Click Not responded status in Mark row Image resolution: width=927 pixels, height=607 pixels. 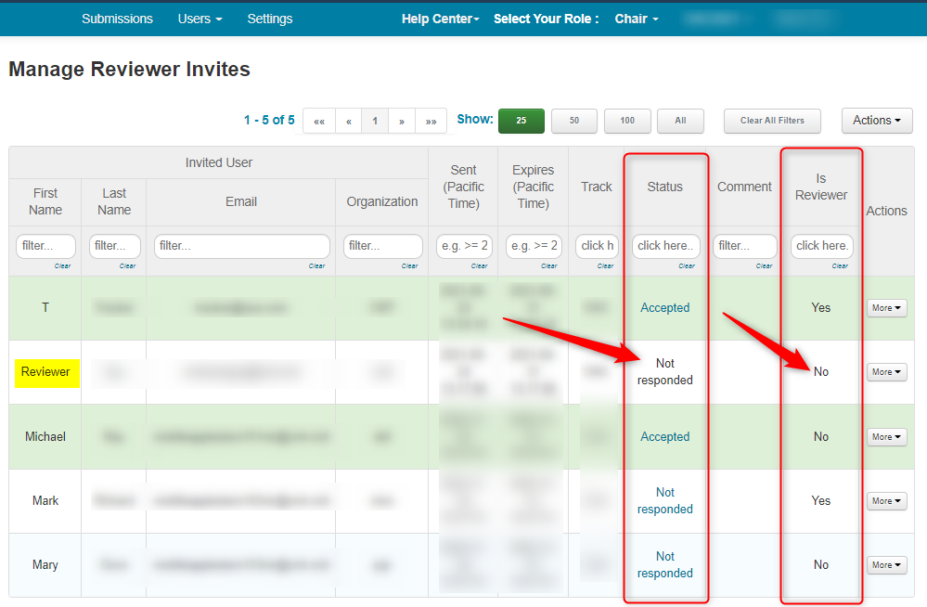click(x=665, y=501)
